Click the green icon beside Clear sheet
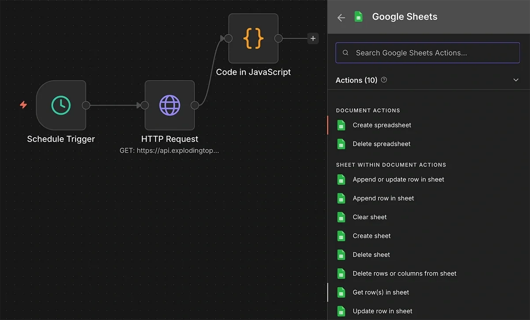This screenshot has height=320, width=530. click(341, 217)
